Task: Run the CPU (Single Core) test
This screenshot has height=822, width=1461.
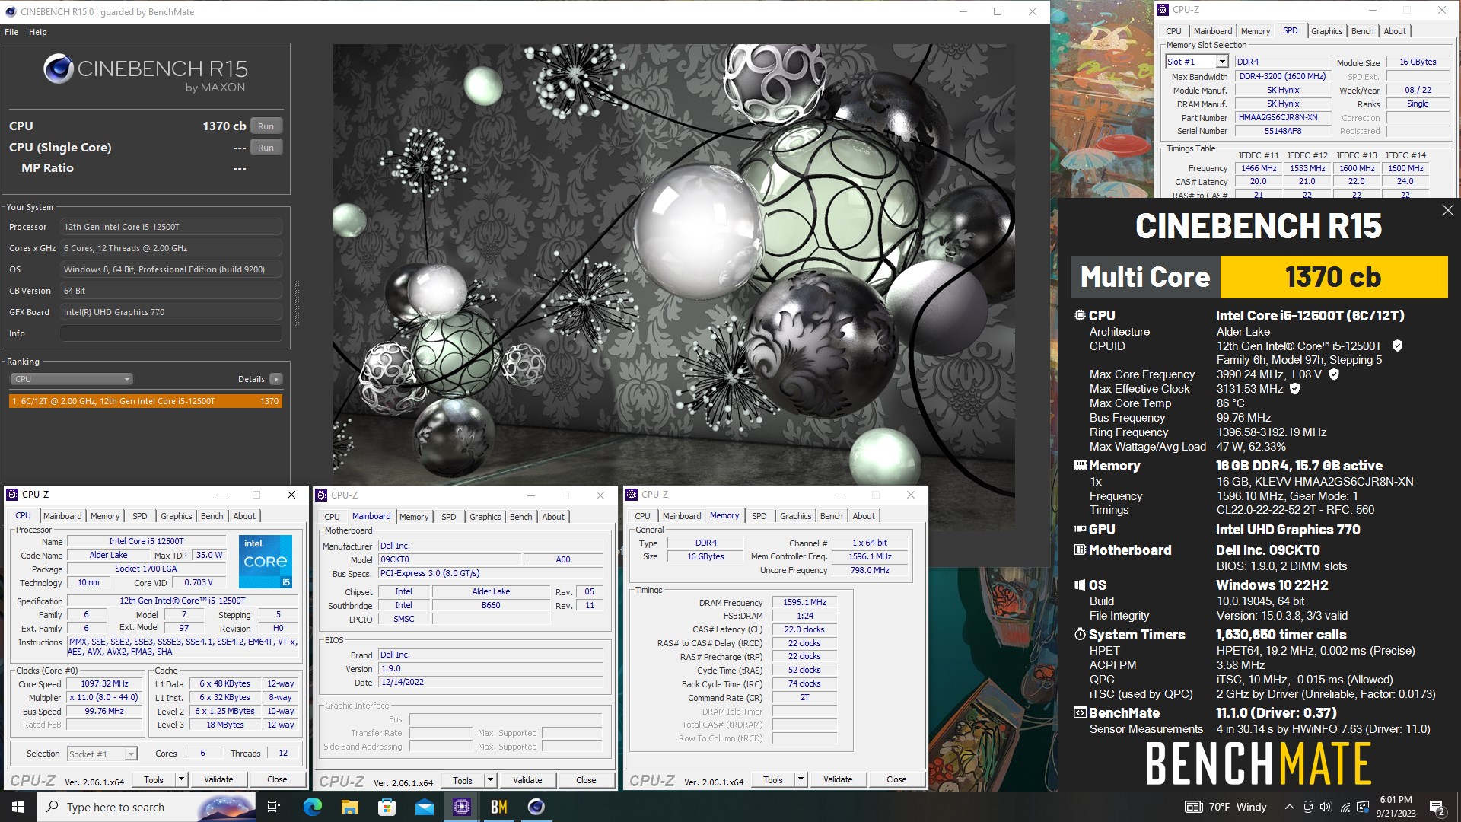Action: (x=266, y=148)
